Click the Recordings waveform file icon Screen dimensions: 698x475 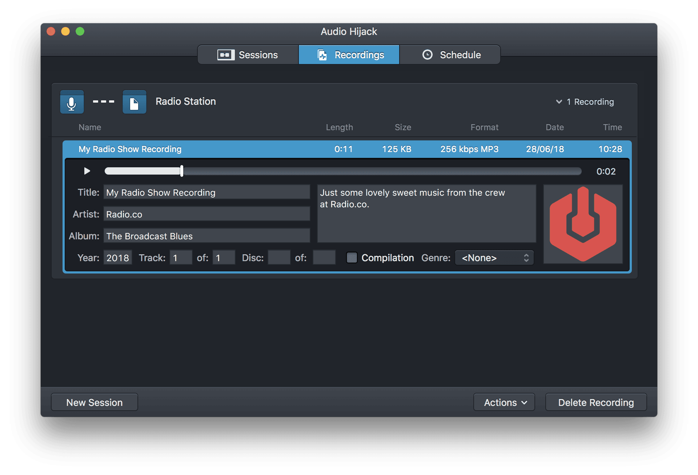(322, 55)
